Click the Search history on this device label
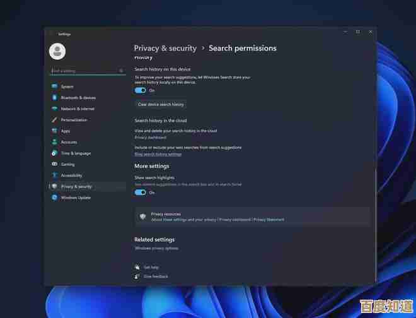 coord(163,69)
